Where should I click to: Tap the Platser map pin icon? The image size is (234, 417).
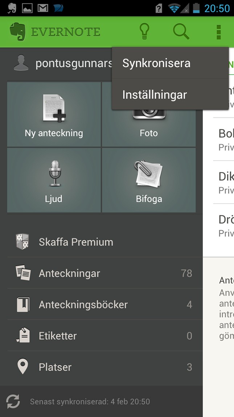pyautogui.click(x=22, y=367)
